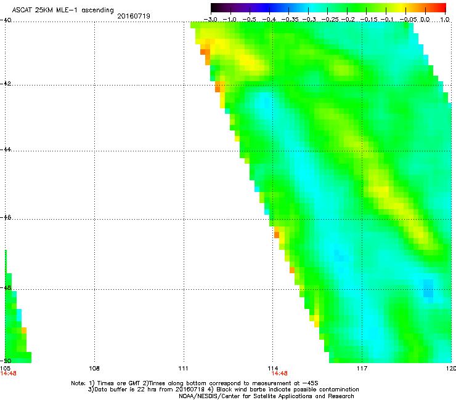Click the -0.4 color scale label
Viewport: 456px width, 400px height.
269,20
